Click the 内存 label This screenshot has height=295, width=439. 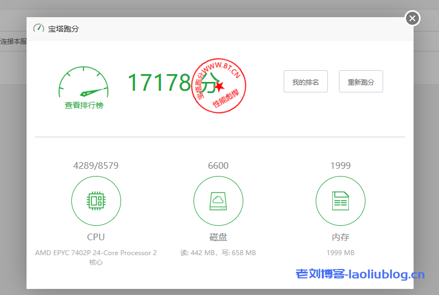[340, 237]
